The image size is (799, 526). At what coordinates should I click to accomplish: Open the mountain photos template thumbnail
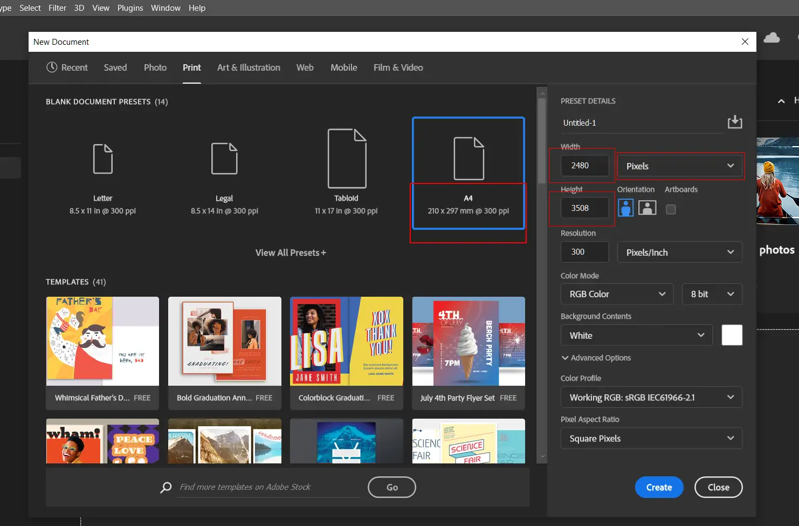coord(225,441)
